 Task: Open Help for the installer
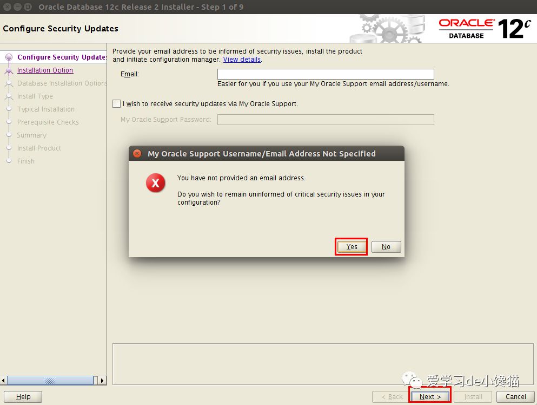(x=23, y=396)
